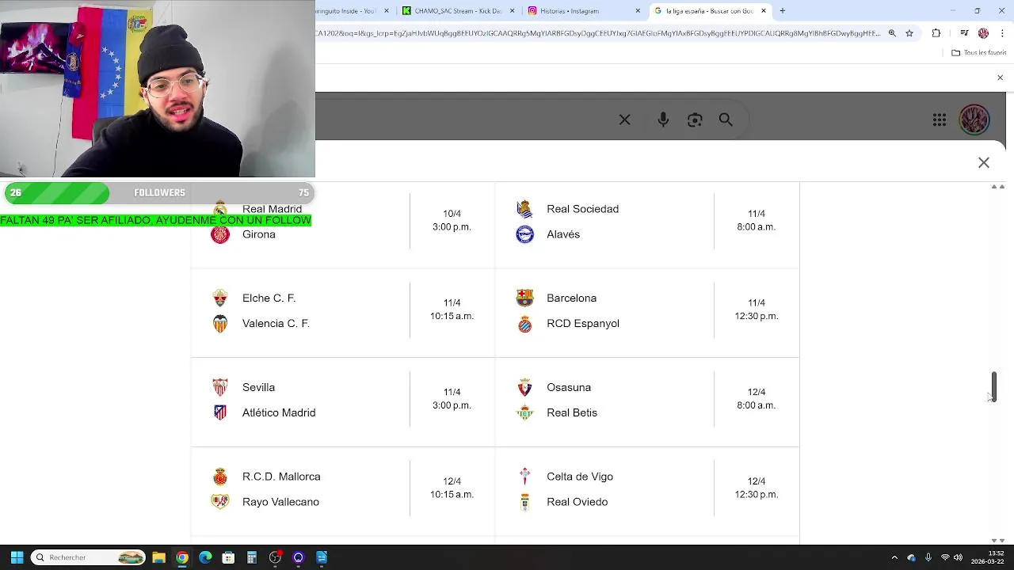Click the Barcelona club crest
The image size is (1014, 570).
(524, 298)
